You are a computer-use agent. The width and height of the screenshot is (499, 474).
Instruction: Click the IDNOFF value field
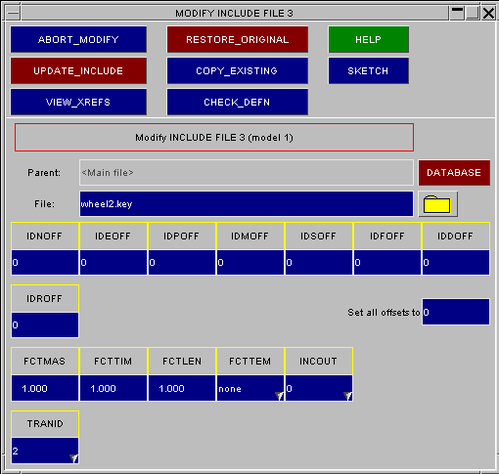45,262
